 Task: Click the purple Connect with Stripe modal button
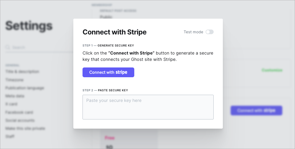(108, 72)
